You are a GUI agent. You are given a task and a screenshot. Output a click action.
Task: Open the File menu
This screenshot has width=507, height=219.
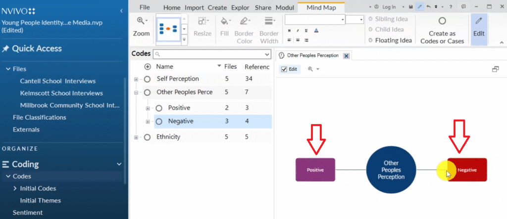(x=145, y=7)
